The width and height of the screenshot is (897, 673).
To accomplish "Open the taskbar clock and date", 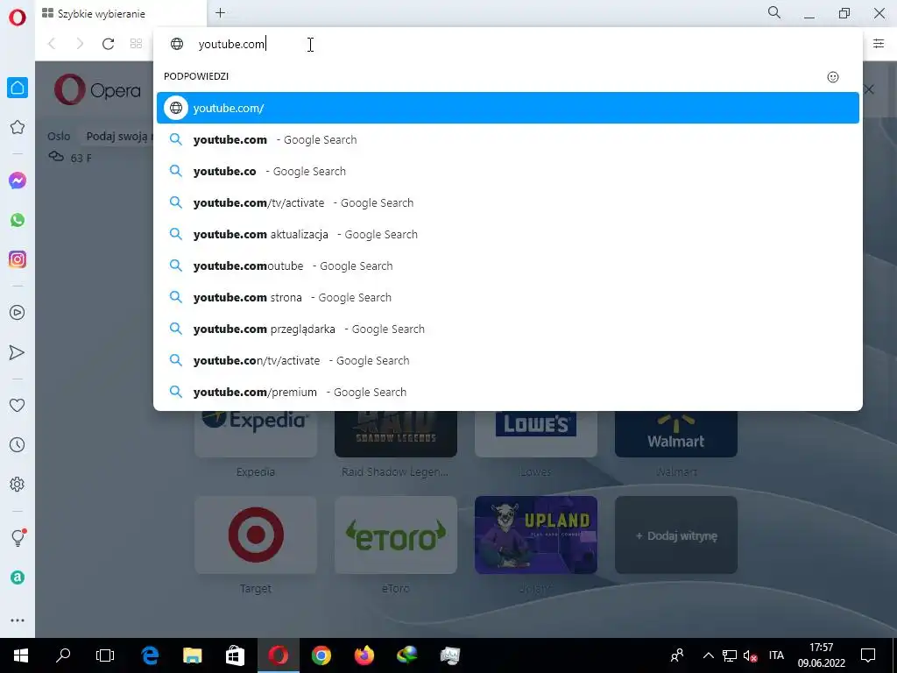I will pos(822,655).
